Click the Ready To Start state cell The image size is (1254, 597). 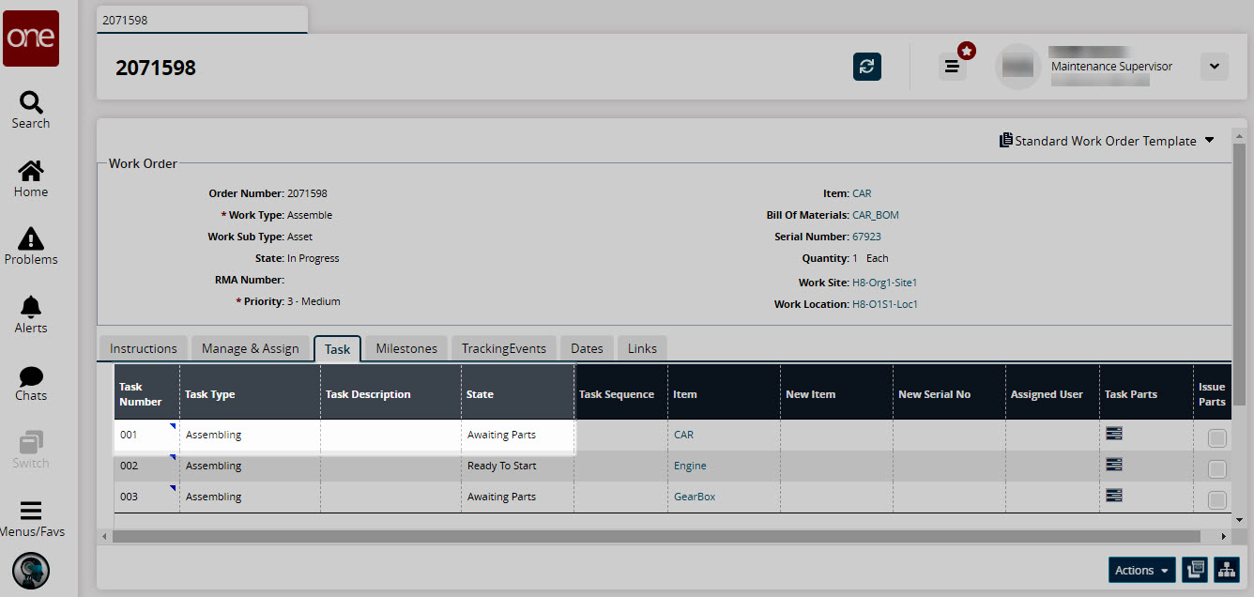517,466
